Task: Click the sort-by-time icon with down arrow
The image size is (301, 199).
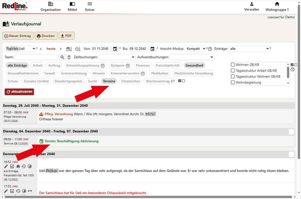Action: tap(78, 49)
